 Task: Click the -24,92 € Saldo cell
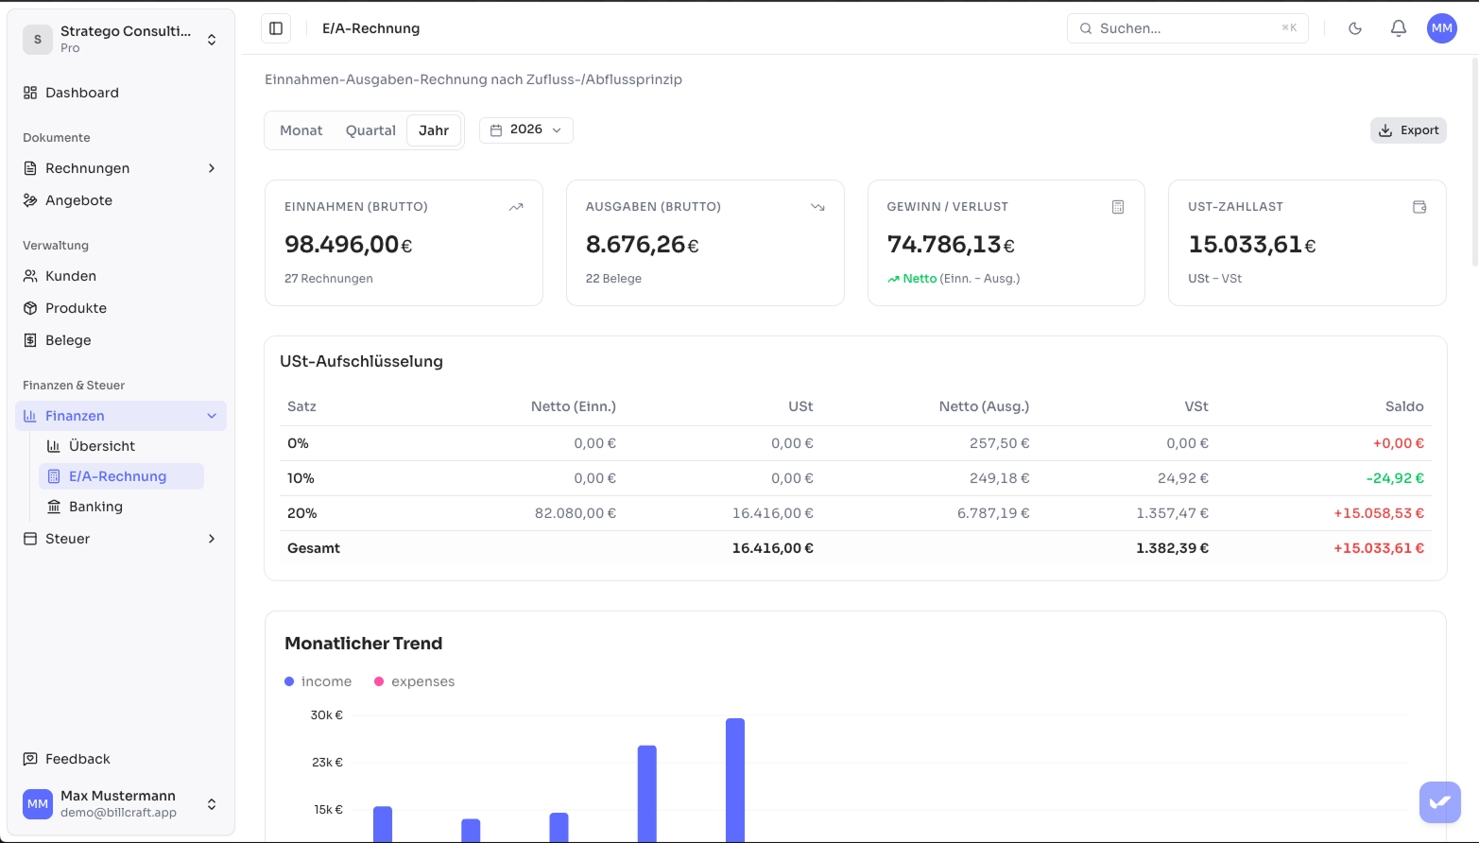(x=1395, y=478)
